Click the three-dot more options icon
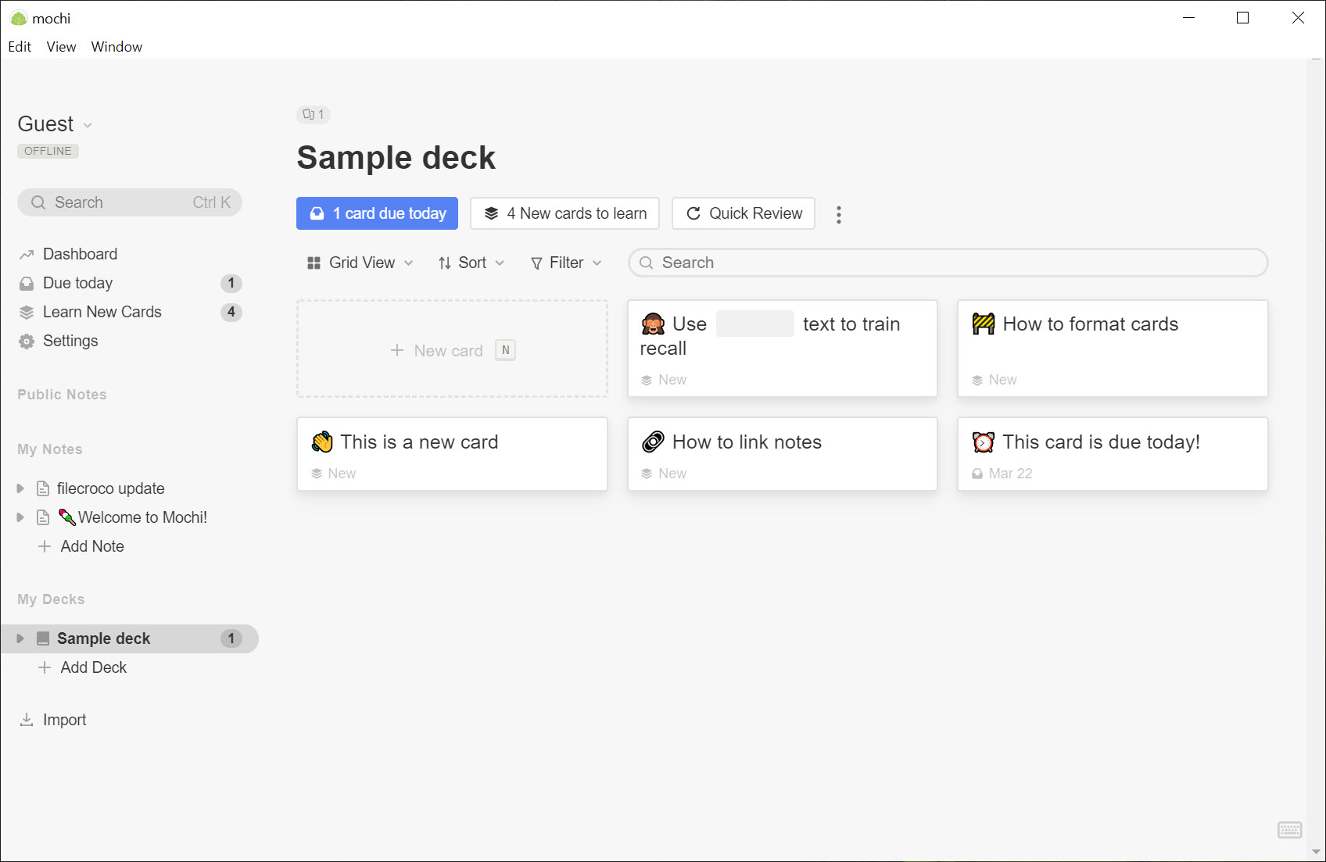Viewport: 1326px width, 862px height. (x=838, y=214)
